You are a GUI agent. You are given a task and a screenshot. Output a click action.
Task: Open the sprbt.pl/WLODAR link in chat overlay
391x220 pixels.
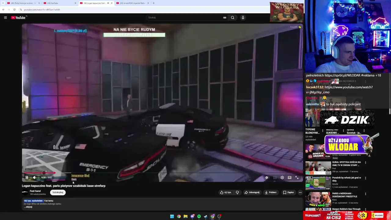click(342, 75)
